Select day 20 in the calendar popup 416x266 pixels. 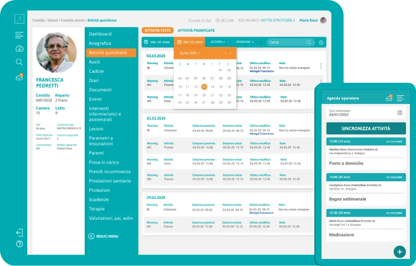click(204, 95)
